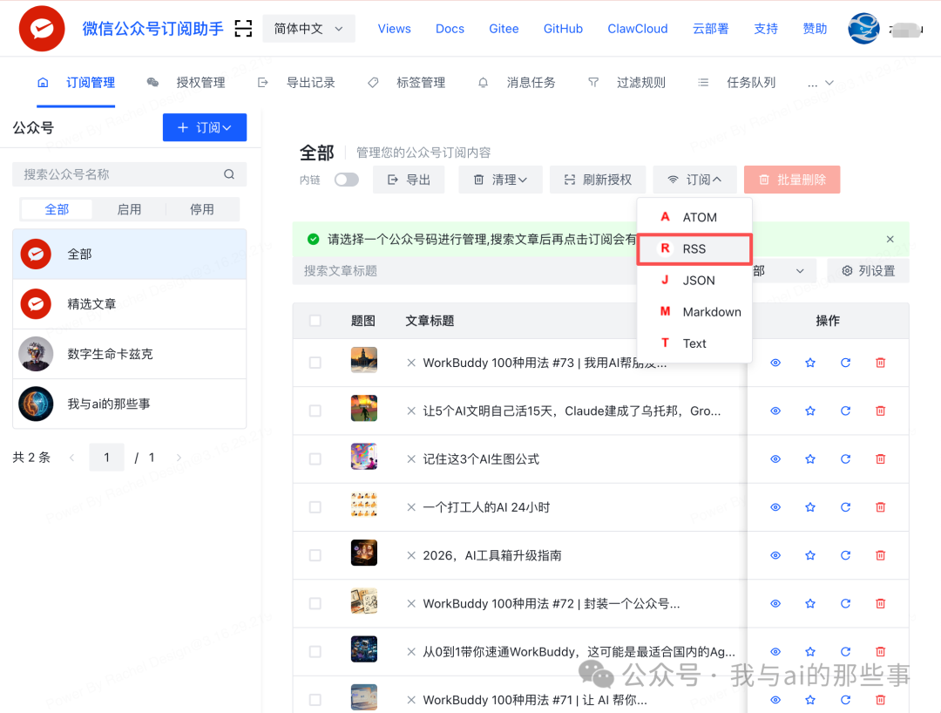Screen dimensions: 941x713
Task: Delete the 让5个AI文明自己活15天 article
Action: [x=880, y=411]
